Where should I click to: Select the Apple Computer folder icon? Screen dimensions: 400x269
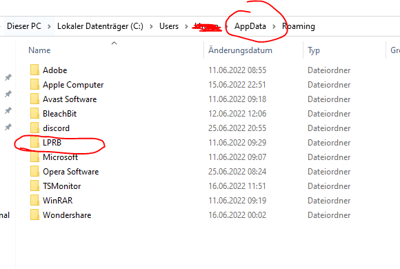click(34, 84)
